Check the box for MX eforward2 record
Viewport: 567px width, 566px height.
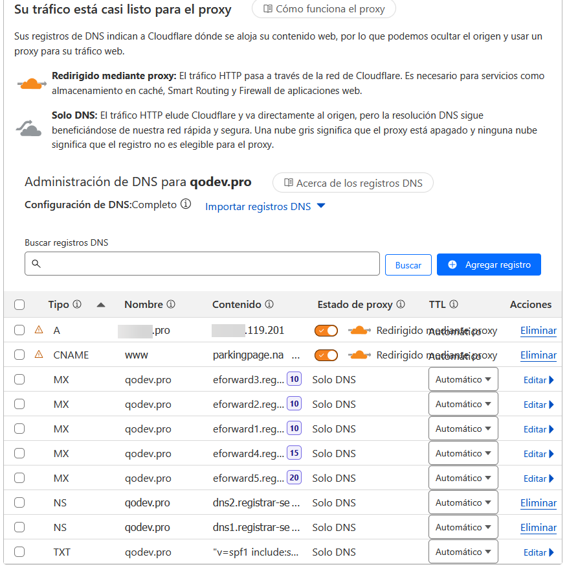pyautogui.click(x=19, y=404)
